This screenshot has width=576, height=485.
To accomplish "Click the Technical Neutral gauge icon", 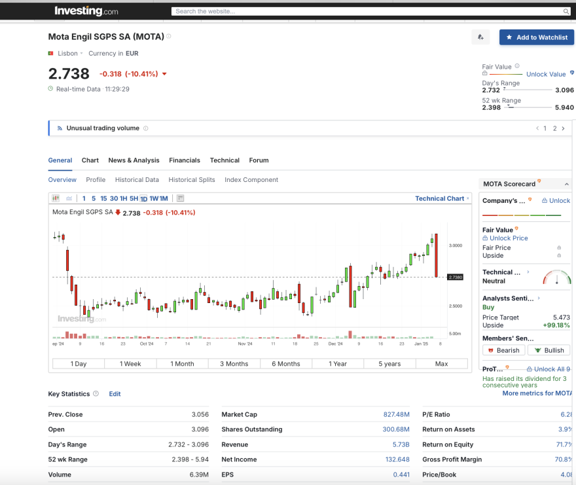I will [557, 277].
